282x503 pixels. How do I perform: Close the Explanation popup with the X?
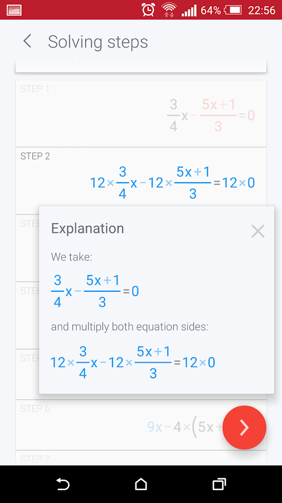coord(257,231)
